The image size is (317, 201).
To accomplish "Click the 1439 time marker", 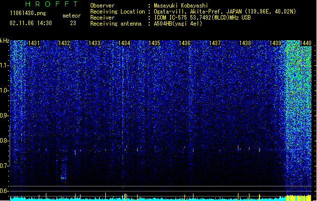I will 275,43.
